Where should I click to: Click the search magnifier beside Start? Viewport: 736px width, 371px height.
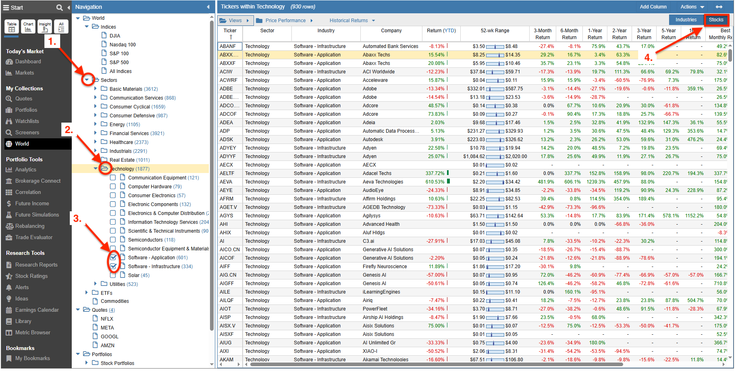click(x=60, y=7)
